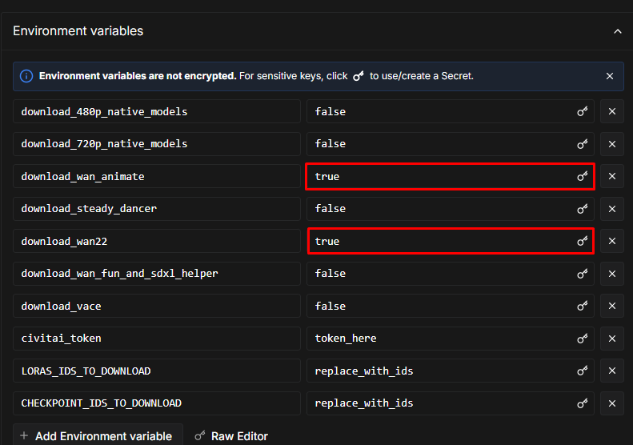Collapse the Environment variables section
The image size is (633, 445).
click(x=617, y=31)
